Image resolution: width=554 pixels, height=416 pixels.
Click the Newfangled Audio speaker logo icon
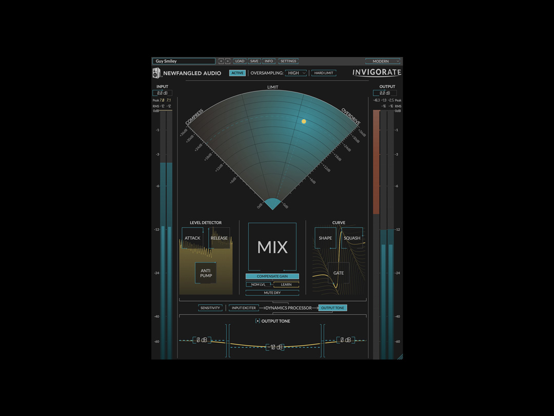click(x=156, y=73)
